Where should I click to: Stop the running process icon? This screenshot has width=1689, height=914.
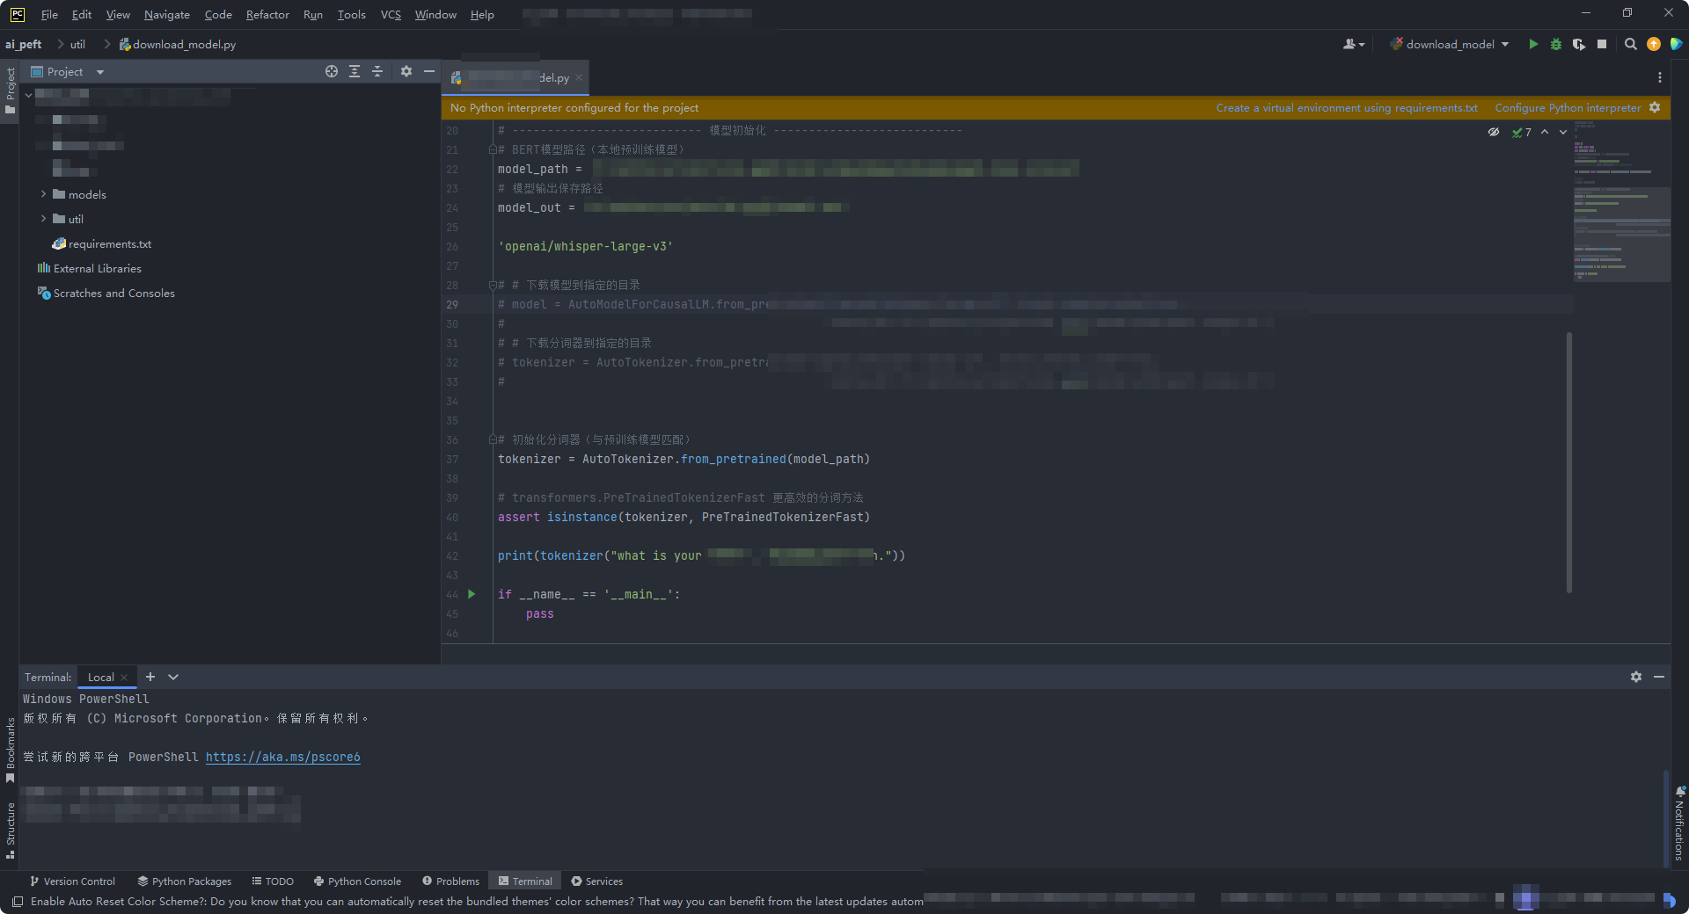point(1602,44)
